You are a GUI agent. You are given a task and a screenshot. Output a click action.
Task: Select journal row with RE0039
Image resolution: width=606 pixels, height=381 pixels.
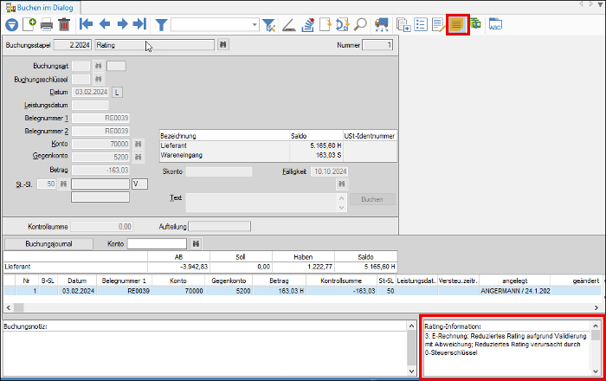click(x=303, y=291)
